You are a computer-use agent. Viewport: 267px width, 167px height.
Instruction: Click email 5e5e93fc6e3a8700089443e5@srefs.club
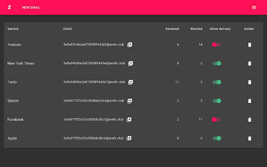click(94, 45)
